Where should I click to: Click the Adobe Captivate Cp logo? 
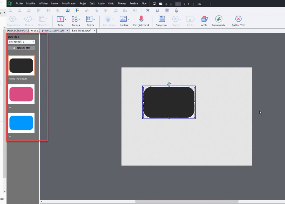click(x=10, y=3)
